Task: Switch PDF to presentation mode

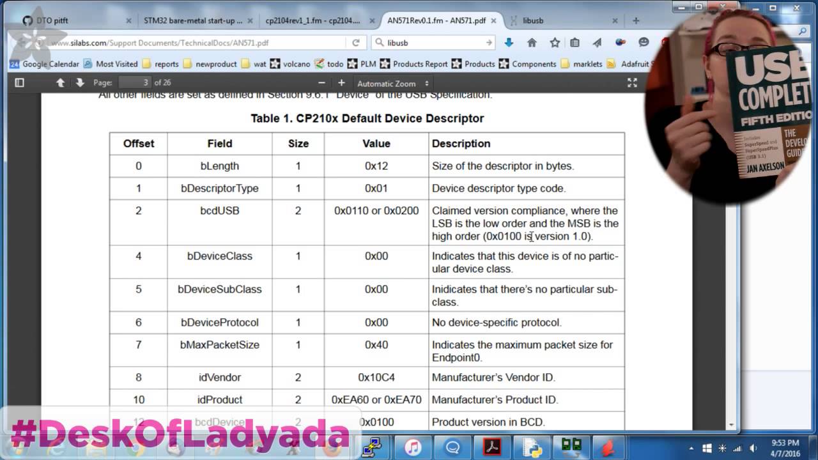Action: coord(632,82)
